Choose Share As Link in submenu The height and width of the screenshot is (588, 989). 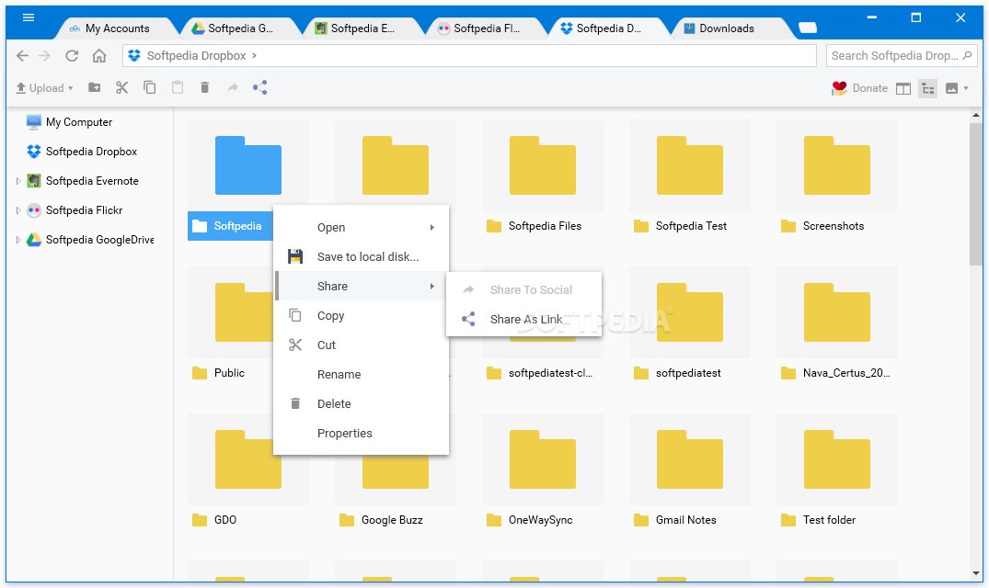point(523,319)
